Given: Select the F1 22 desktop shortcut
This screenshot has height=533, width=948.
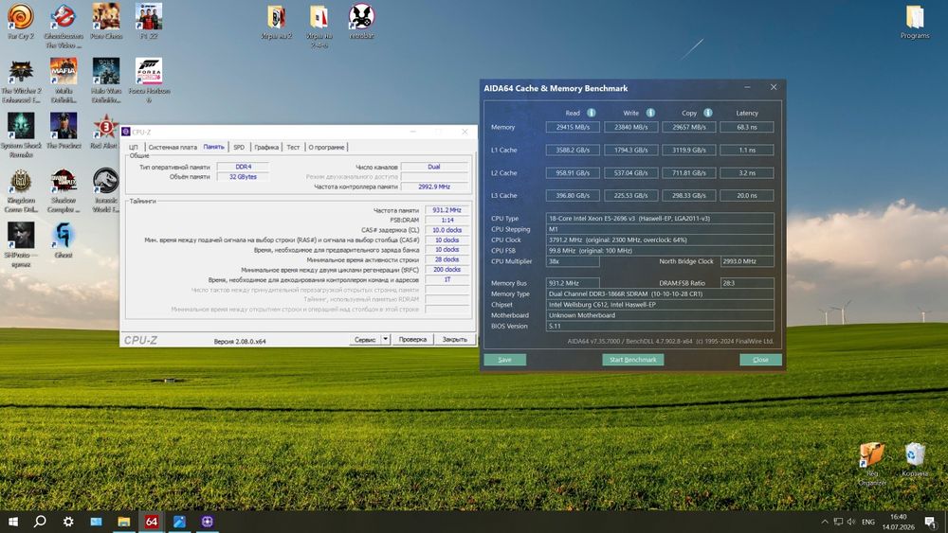Looking at the screenshot, I should [x=149, y=22].
